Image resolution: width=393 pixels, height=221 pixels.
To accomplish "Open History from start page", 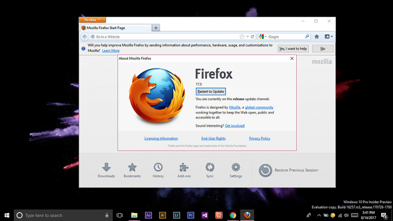I will click(158, 170).
